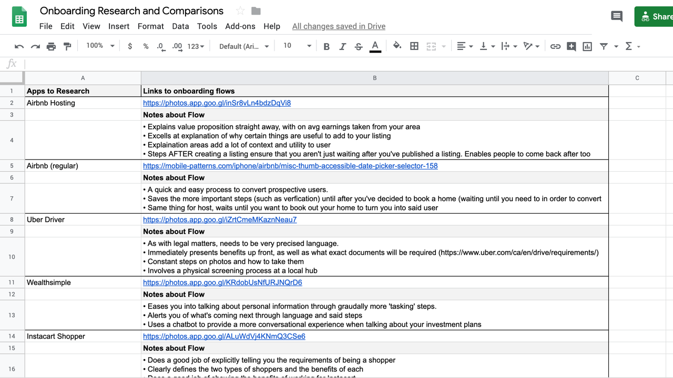Create a filter with funnel icon
Image resolution: width=673 pixels, height=378 pixels.
click(604, 47)
